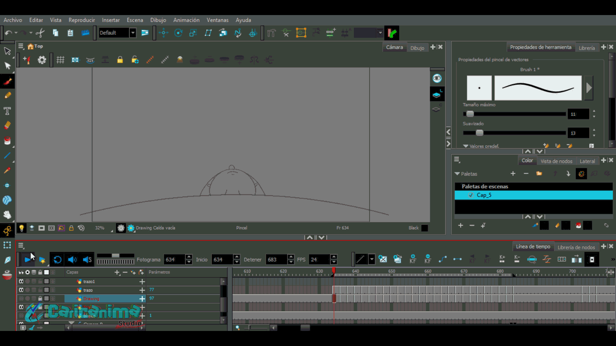Image resolution: width=616 pixels, height=346 pixels.
Task: Toggle lock on the Drawing layer
Action: click(40, 299)
